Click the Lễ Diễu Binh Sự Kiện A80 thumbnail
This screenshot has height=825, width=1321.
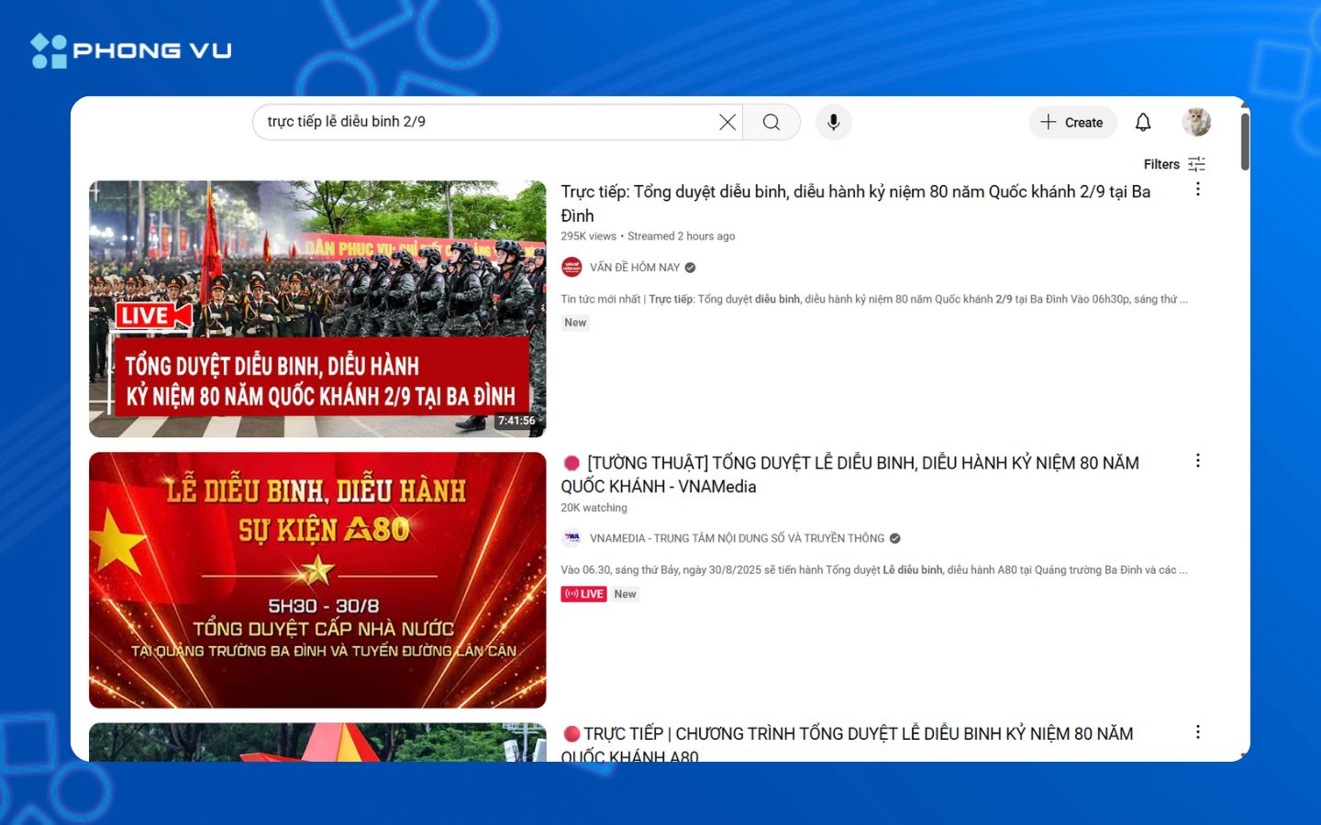coord(317,579)
